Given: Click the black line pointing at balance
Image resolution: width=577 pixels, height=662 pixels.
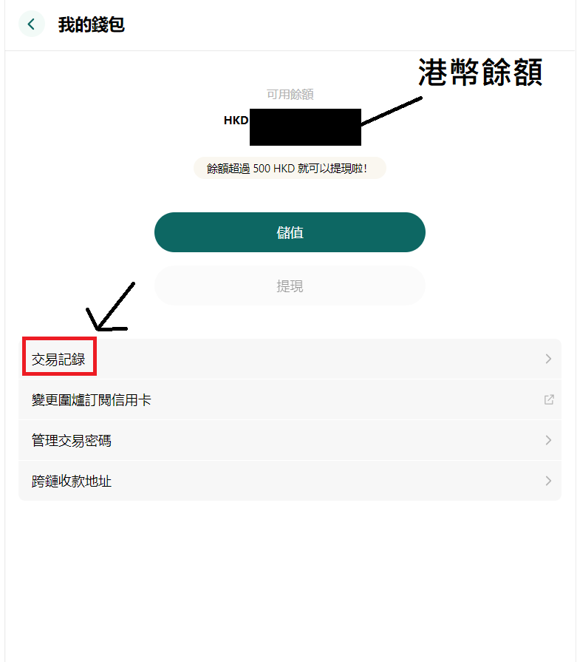Looking at the screenshot, I should (x=392, y=111).
